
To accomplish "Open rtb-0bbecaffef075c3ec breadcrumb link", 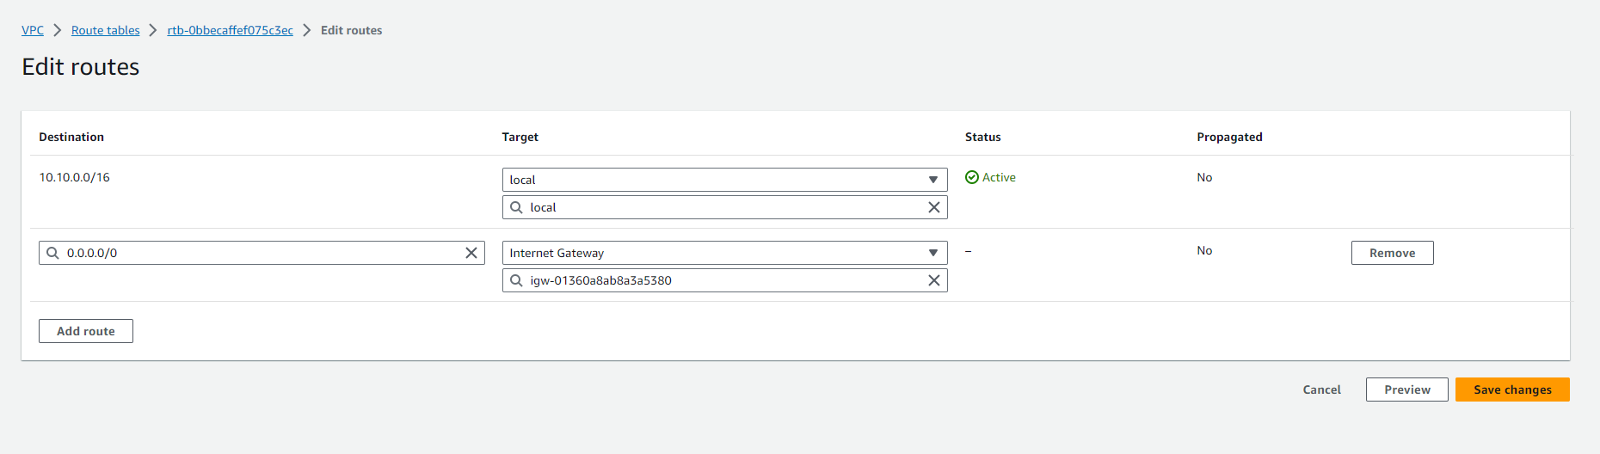I will coord(230,30).
